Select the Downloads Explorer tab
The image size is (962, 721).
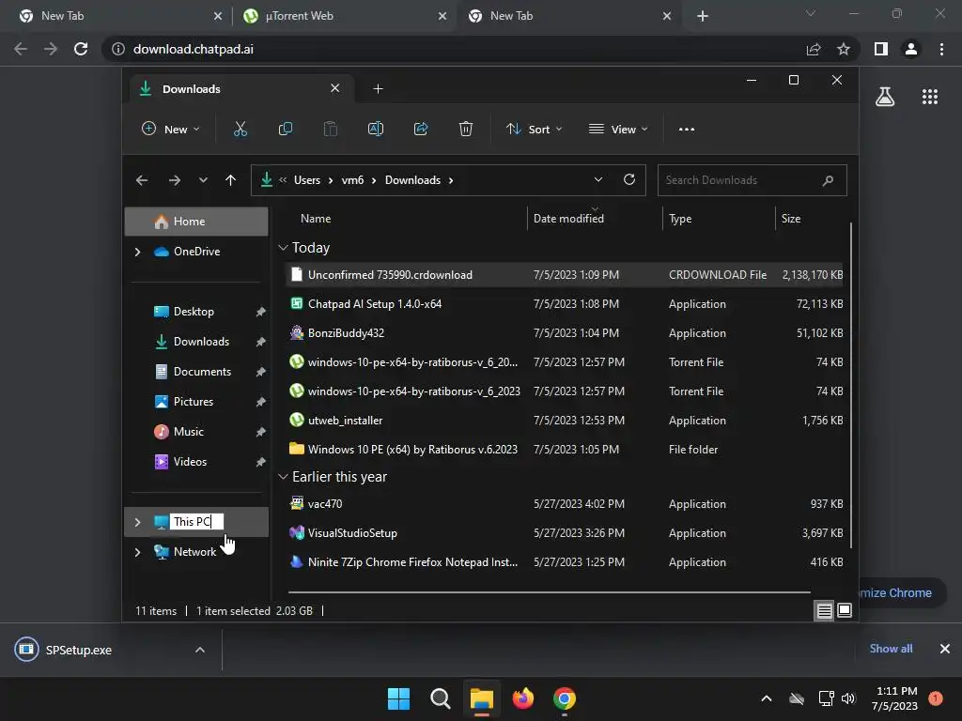(x=240, y=89)
